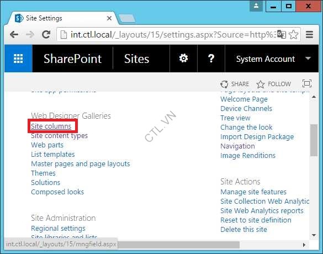
Task: Click the address bar URL field
Action: (172, 35)
